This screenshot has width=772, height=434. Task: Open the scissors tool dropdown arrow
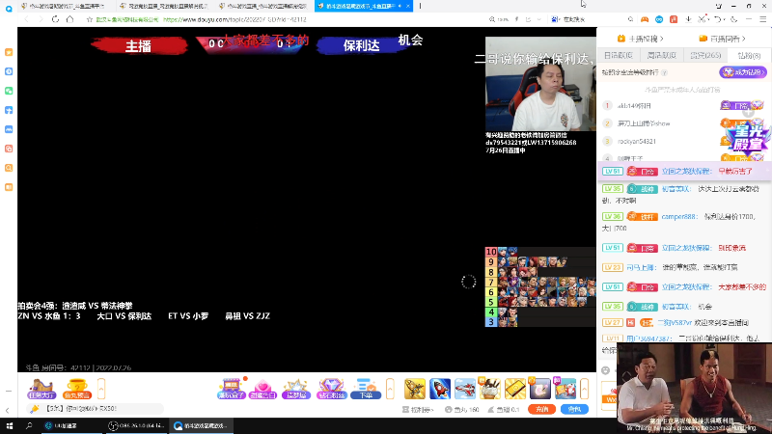[x=708, y=19]
